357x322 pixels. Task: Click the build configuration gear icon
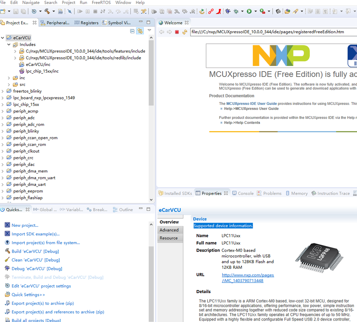pyautogui.click(x=34, y=11)
